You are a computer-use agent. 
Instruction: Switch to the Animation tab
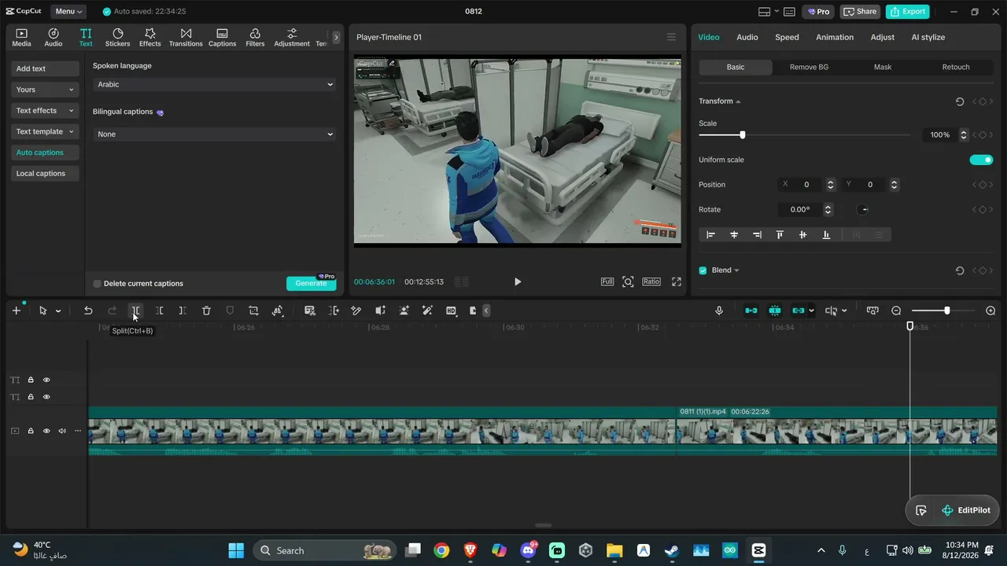point(835,37)
